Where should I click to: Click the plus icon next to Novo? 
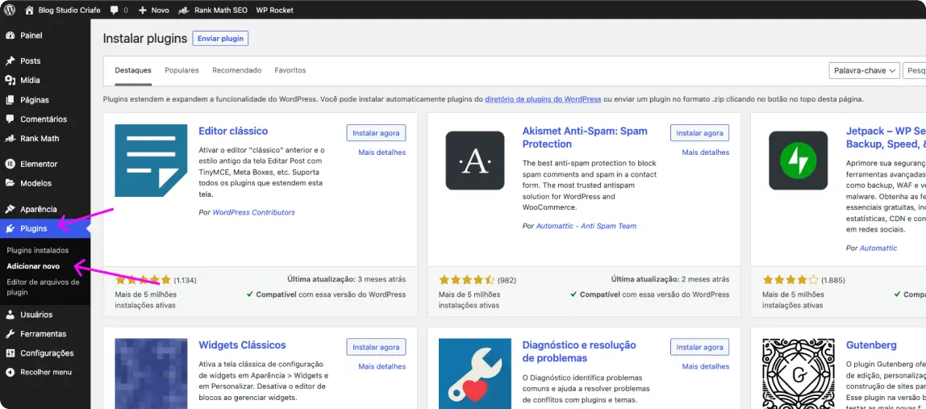142,10
